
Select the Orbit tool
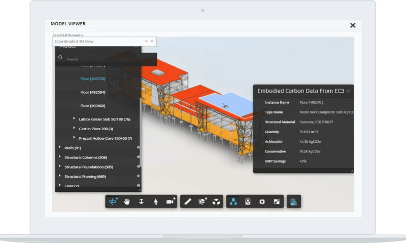pos(113,201)
